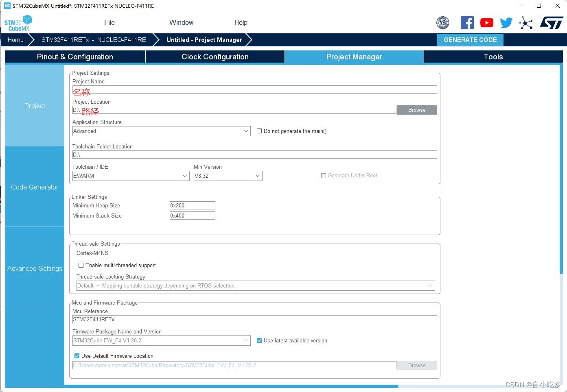
Task: Open Min Version dropdown showing V8.32
Action: 228,176
